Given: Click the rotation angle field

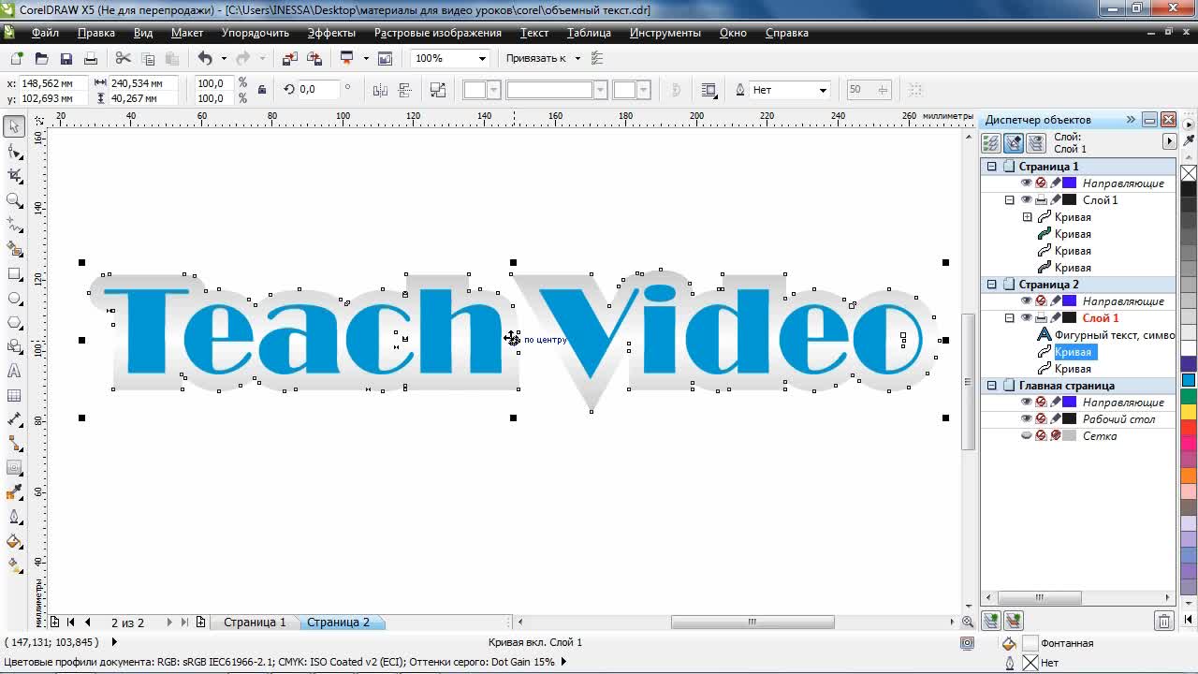Looking at the screenshot, I should tap(318, 90).
